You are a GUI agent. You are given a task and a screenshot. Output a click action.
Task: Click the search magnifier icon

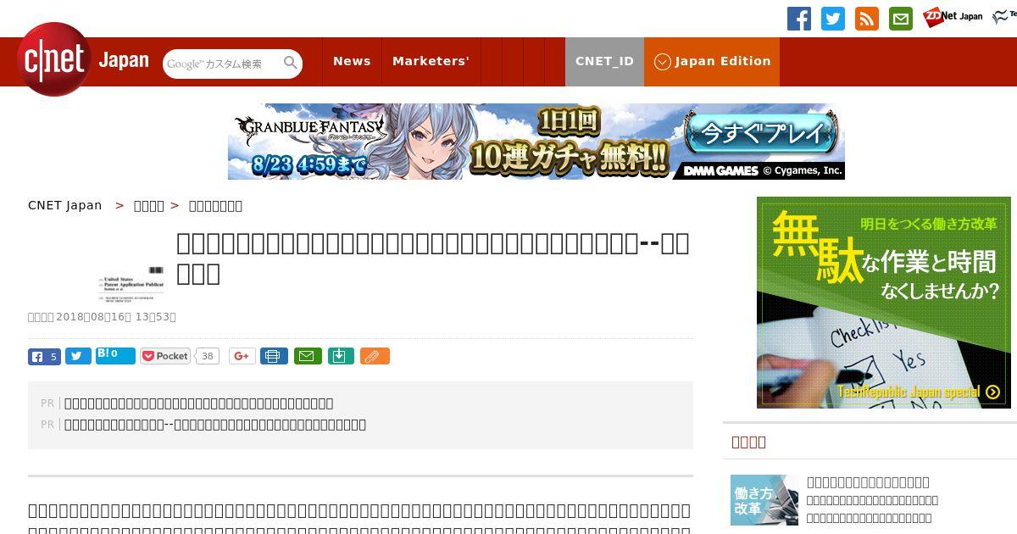pos(291,63)
